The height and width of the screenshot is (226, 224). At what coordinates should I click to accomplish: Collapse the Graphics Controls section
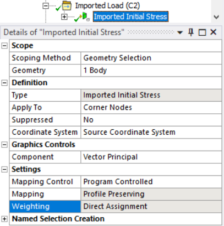click(4, 145)
